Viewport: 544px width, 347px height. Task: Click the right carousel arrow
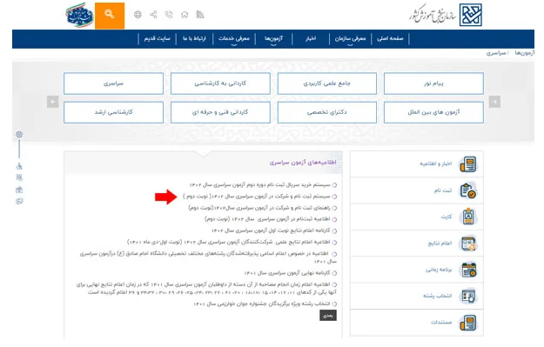pos(494,102)
